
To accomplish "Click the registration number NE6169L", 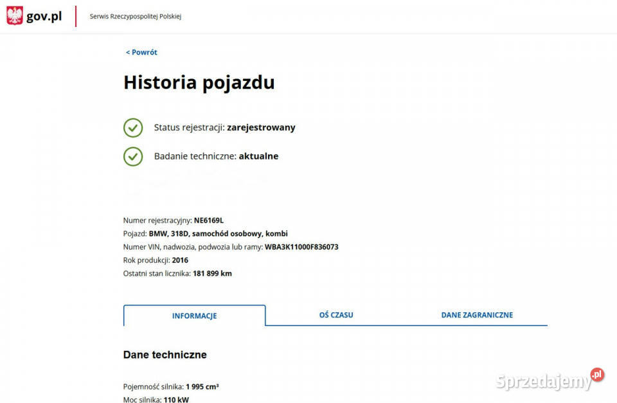I will (208, 220).
